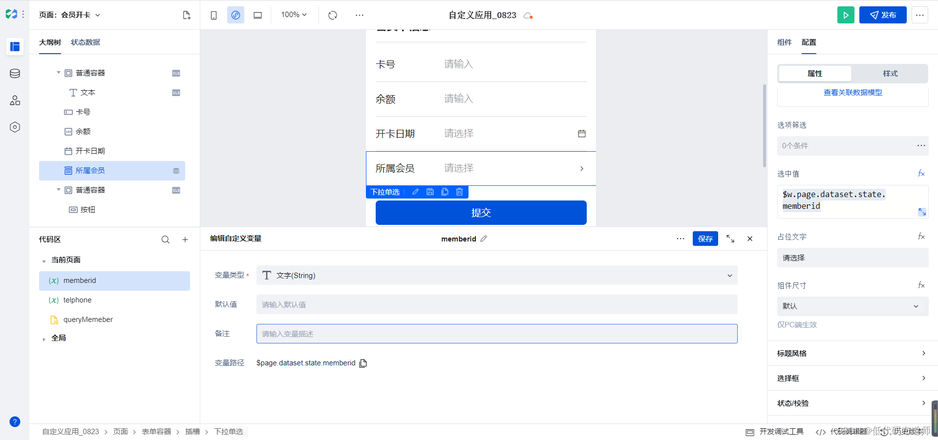This screenshot has height=440, width=938.
Task: Select the mini program preview mode
Action: (235, 15)
